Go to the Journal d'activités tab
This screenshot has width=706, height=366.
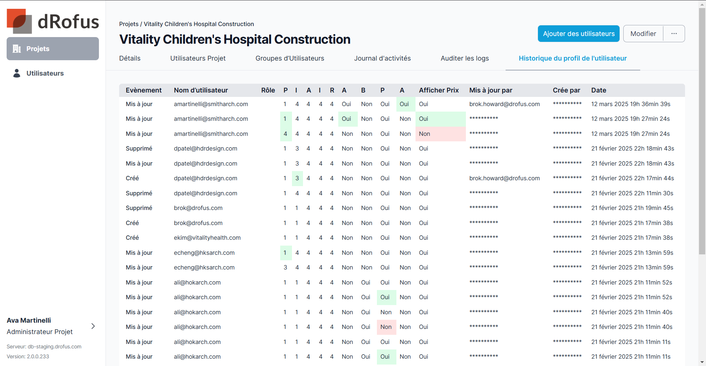tap(382, 58)
